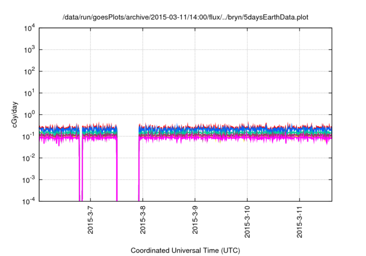Click the 2015-3-11 date tick label
This screenshot has width=366, height=256.
tap(300, 222)
